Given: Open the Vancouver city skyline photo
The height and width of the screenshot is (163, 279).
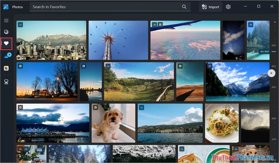Looking at the screenshot, I should tap(51, 40).
